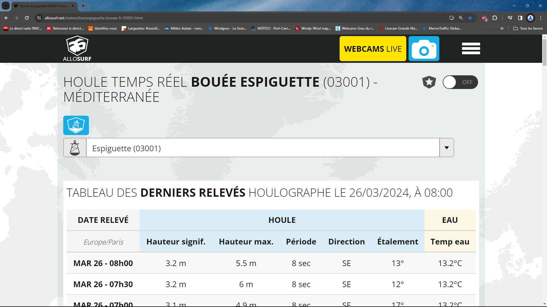This screenshot has width=547, height=307.
Task: Switch the OFF toggle to on
Action: (460, 82)
